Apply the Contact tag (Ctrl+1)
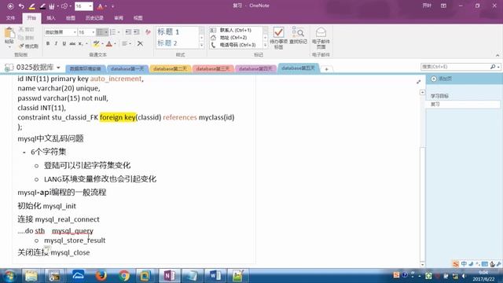Image resolution: width=503 pixels, height=283 pixels. [x=236, y=30]
